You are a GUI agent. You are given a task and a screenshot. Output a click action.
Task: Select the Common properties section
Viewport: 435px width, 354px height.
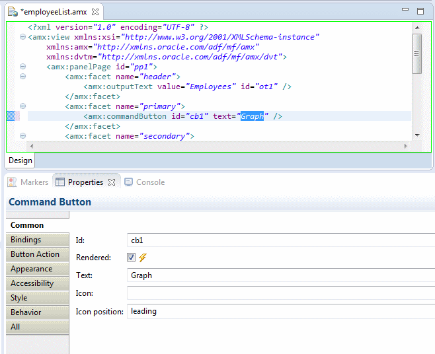[38, 225]
